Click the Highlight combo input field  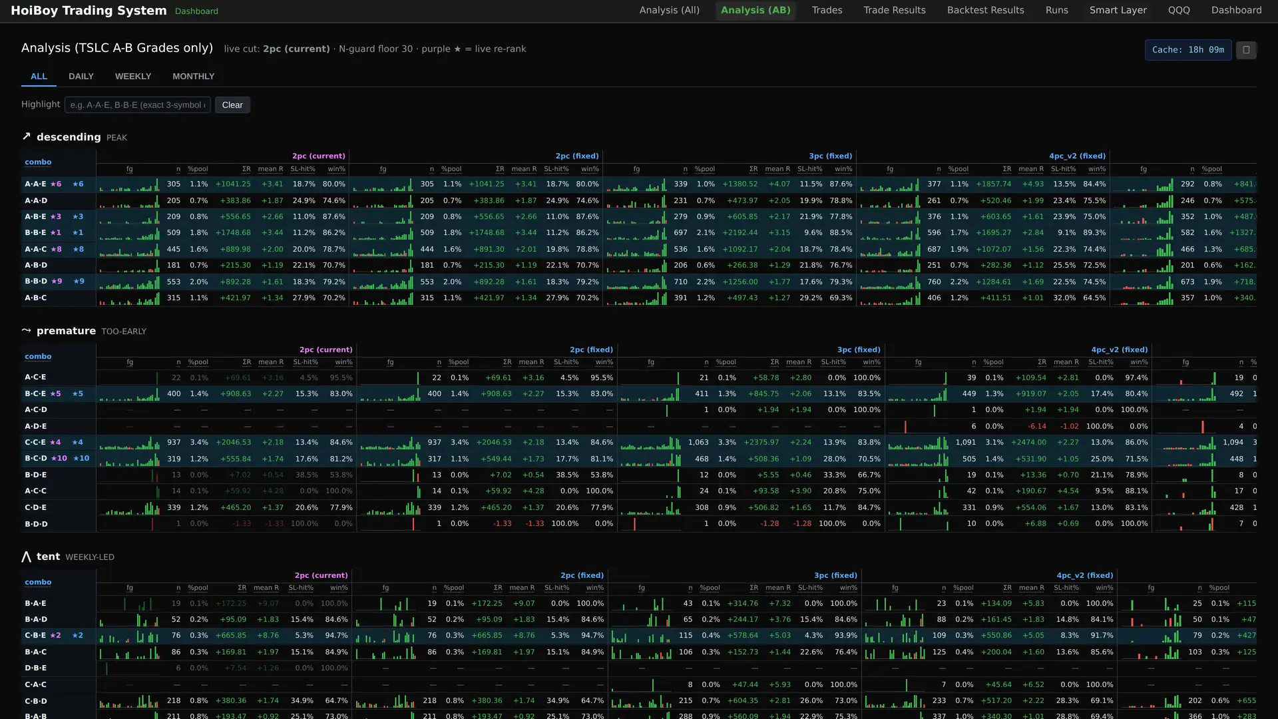point(138,105)
